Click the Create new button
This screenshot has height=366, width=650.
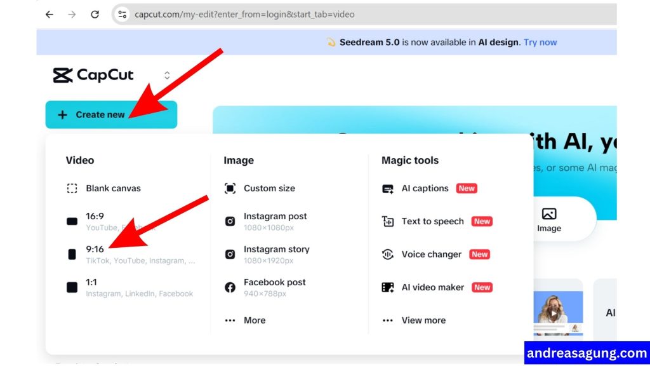point(93,114)
